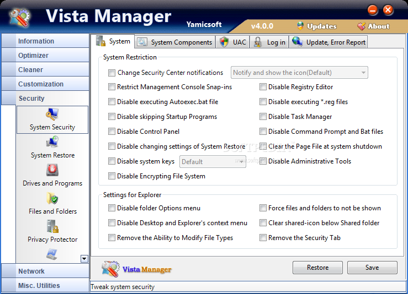
Task: Click the Vista Manager footer logo
Action: tap(136, 269)
